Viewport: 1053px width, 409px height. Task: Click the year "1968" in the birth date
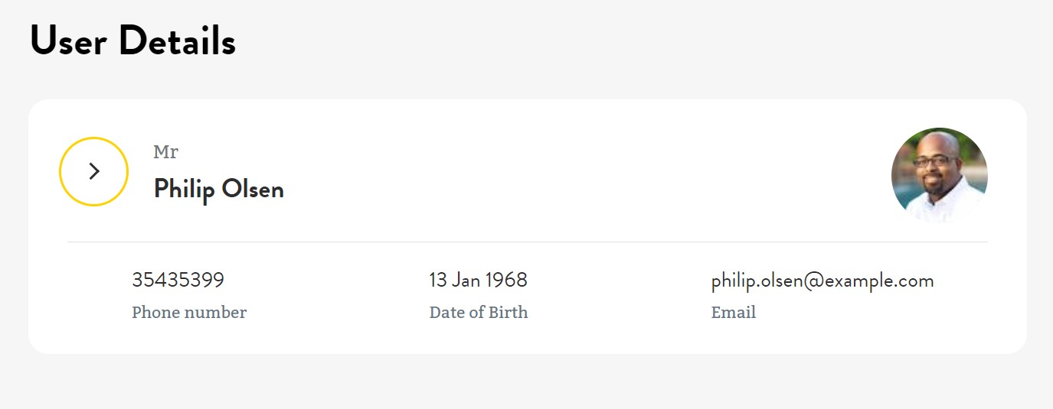[x=506, y=281]
